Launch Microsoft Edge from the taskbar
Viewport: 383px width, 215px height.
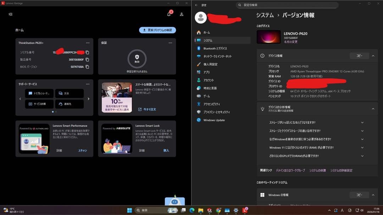(191, 210)
